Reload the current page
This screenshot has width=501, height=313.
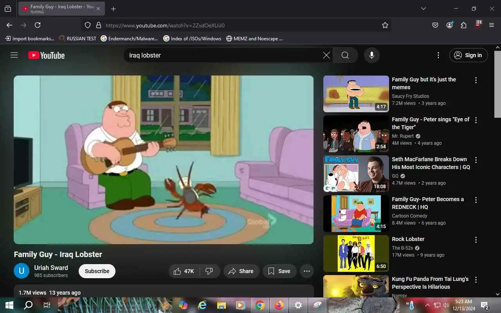(38, 25)
